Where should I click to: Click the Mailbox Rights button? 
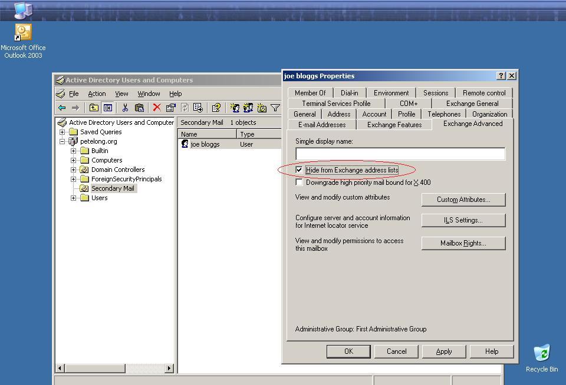point(463,243)
